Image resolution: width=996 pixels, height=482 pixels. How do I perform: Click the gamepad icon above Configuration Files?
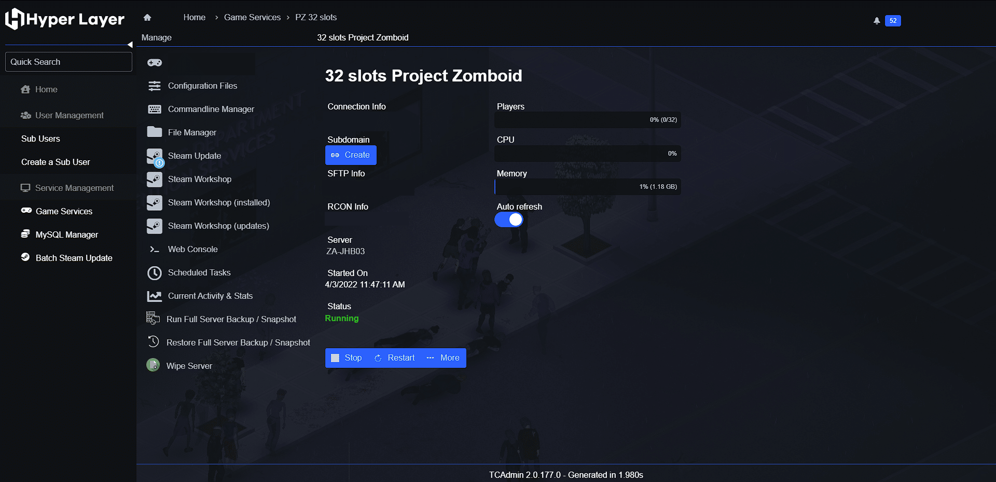click(155, 63)
